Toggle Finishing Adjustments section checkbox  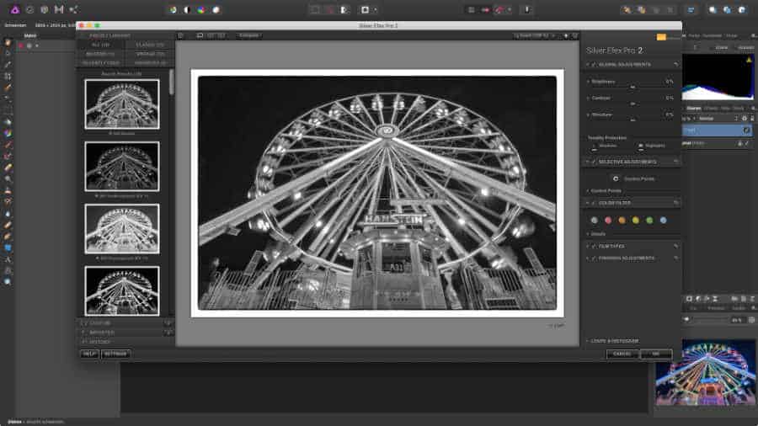point(594,258)
